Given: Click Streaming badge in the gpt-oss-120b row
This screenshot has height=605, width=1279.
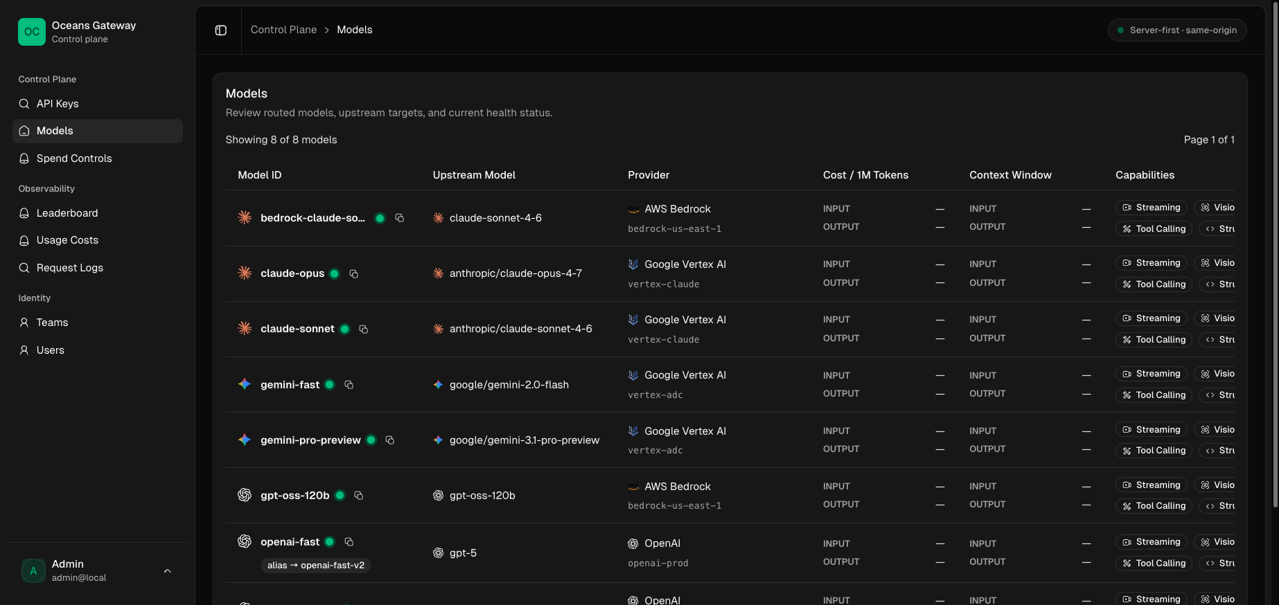Looking at the screenshot, I should [x=1152, y=485].
